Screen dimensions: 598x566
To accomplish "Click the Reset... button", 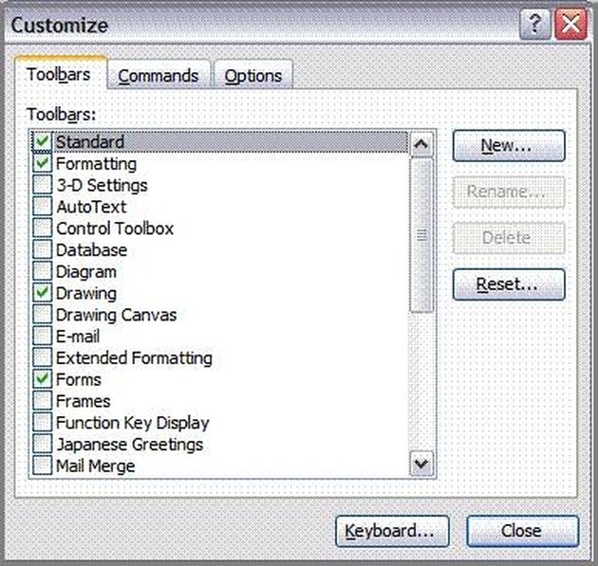I will (509, 284).
